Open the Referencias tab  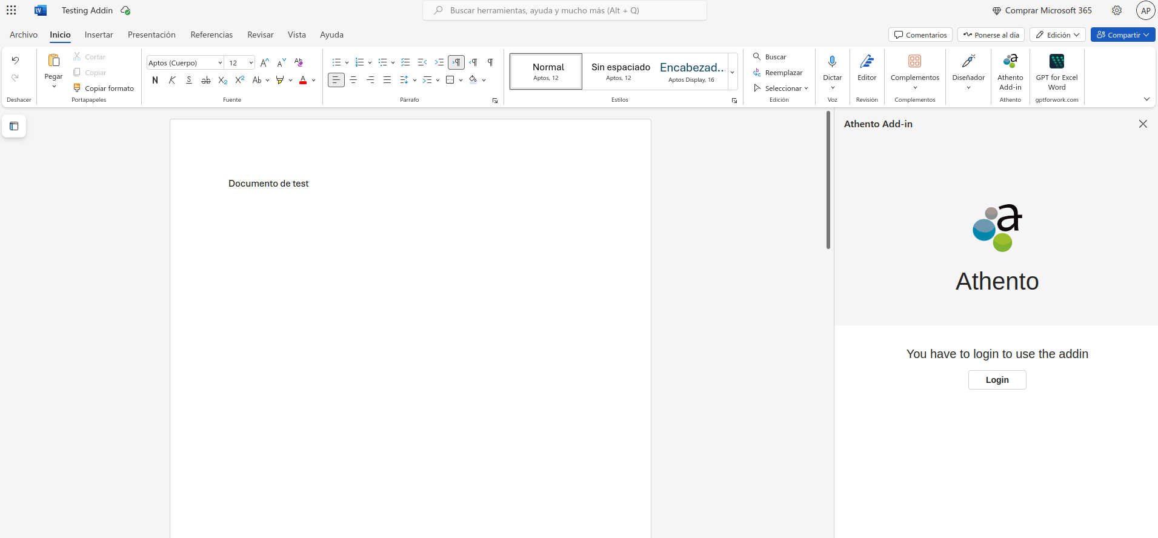pos(211,35)
